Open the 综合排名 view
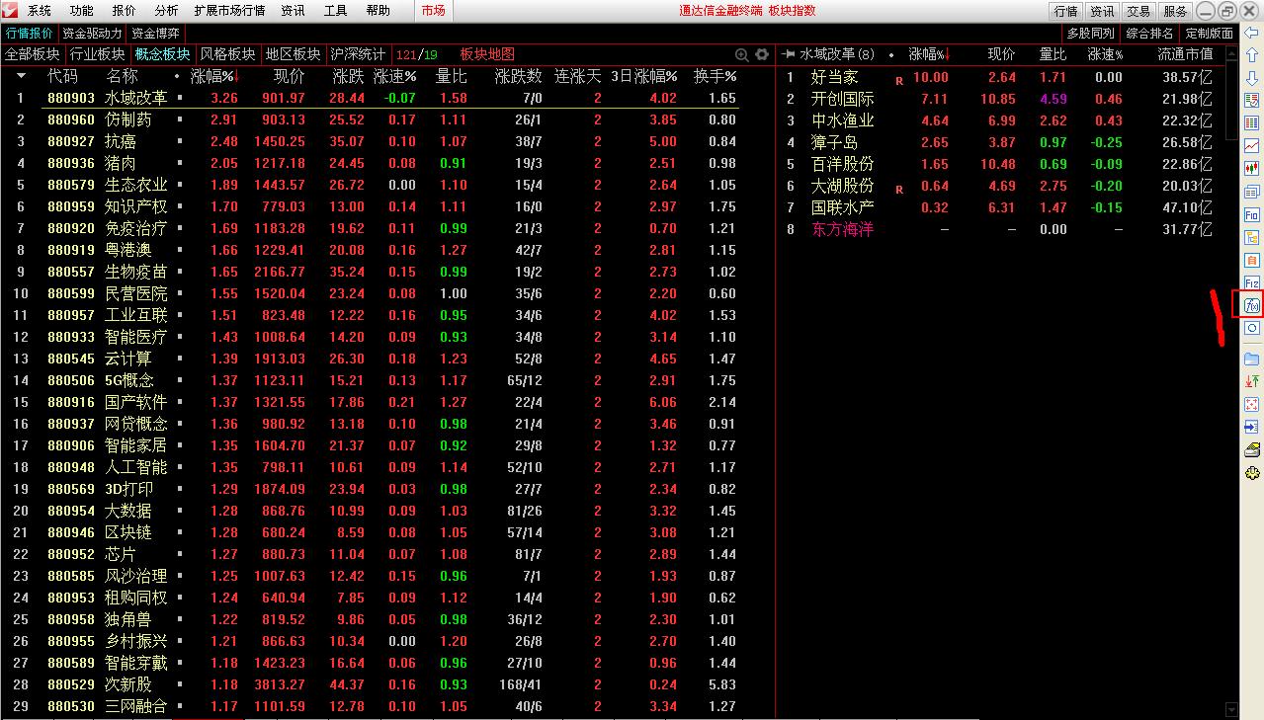This screenshot has width=1264, height=720. (x=1150, y=34)
